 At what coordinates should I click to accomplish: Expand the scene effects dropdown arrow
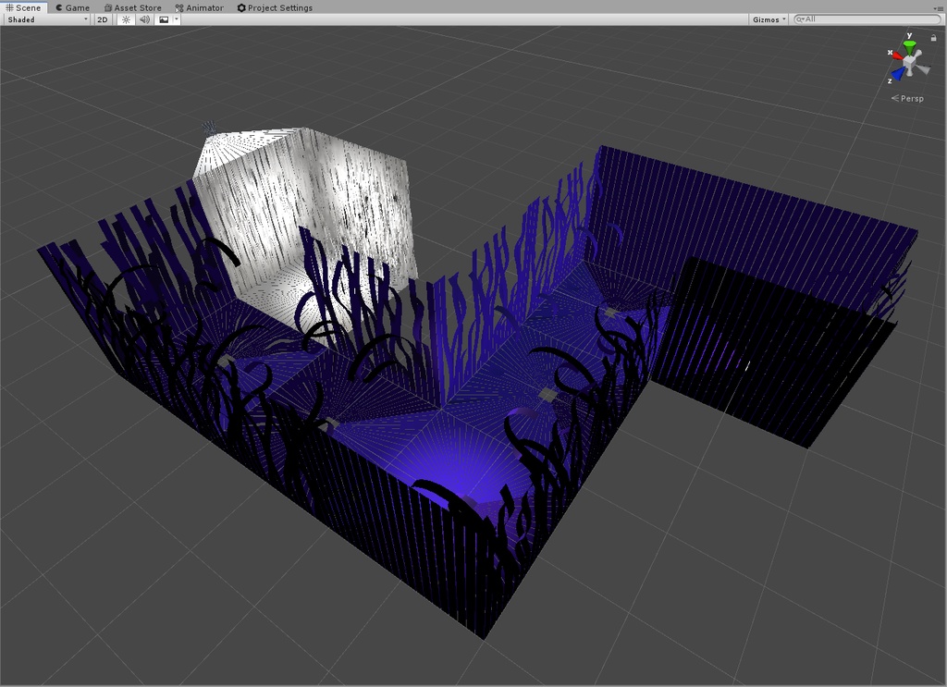point(177,19)
